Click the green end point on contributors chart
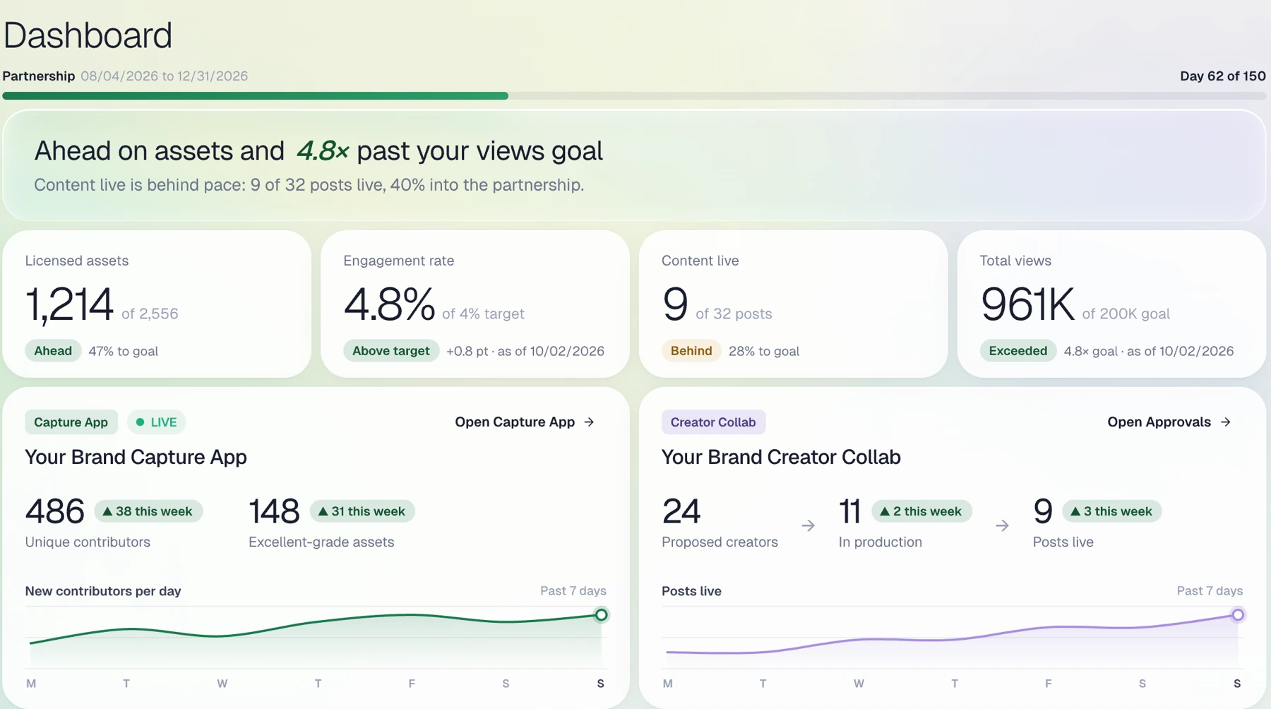This screenshot has height=709, width=1271. pos(601,615)
